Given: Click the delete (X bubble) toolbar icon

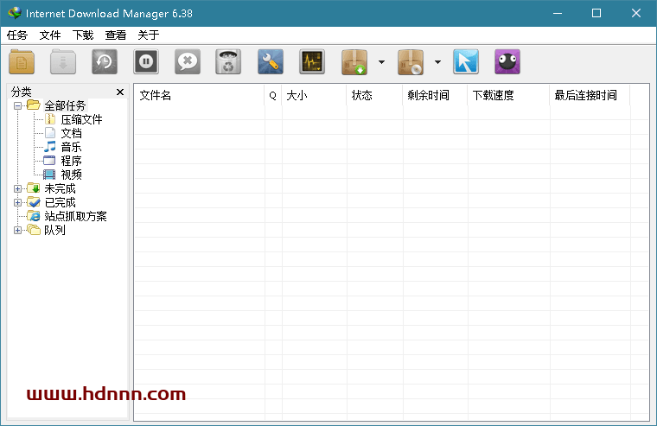Looking at the screenshot, I should click(x=188, y=62).
